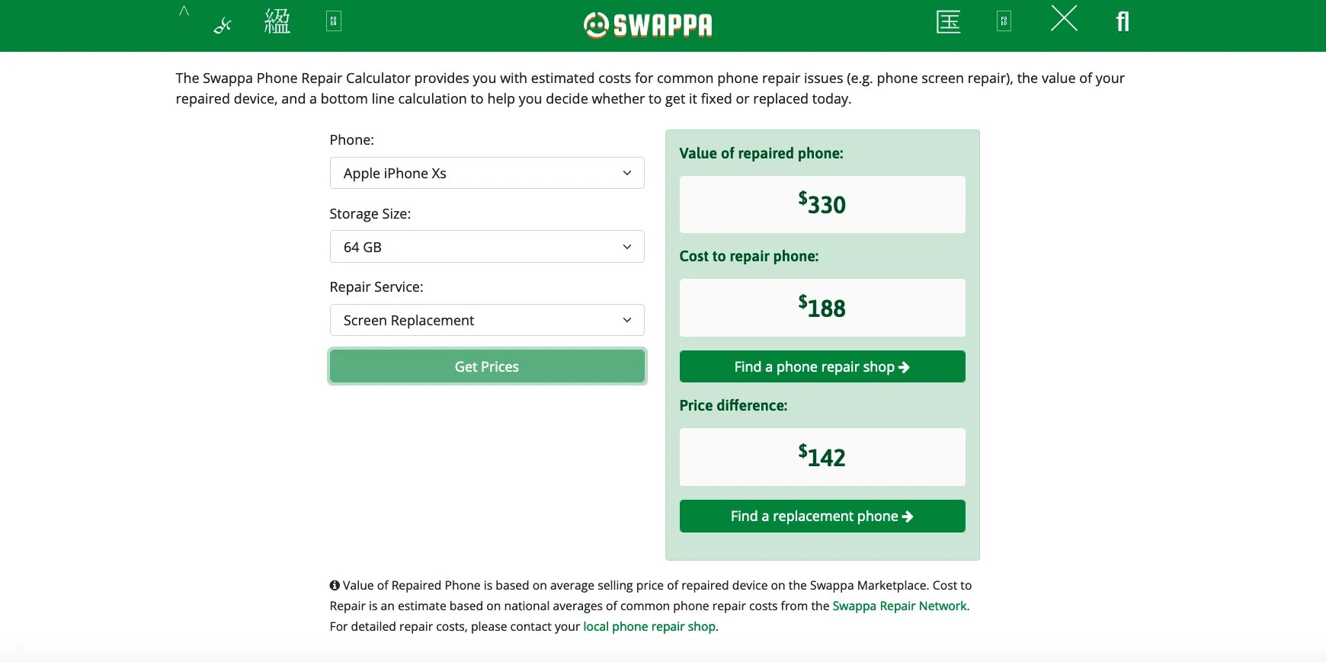Screen dimensions: 1326x662
Task: Click the info icon before 'Value of Repaired Phone'
Action: pyautogui.click(x=335, y=585)
